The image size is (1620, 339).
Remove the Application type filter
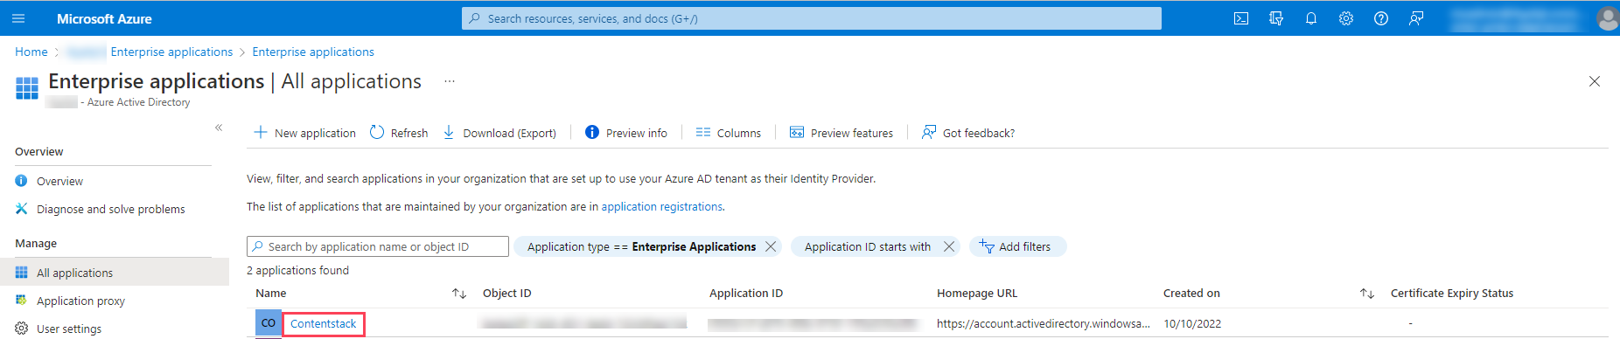771,246
